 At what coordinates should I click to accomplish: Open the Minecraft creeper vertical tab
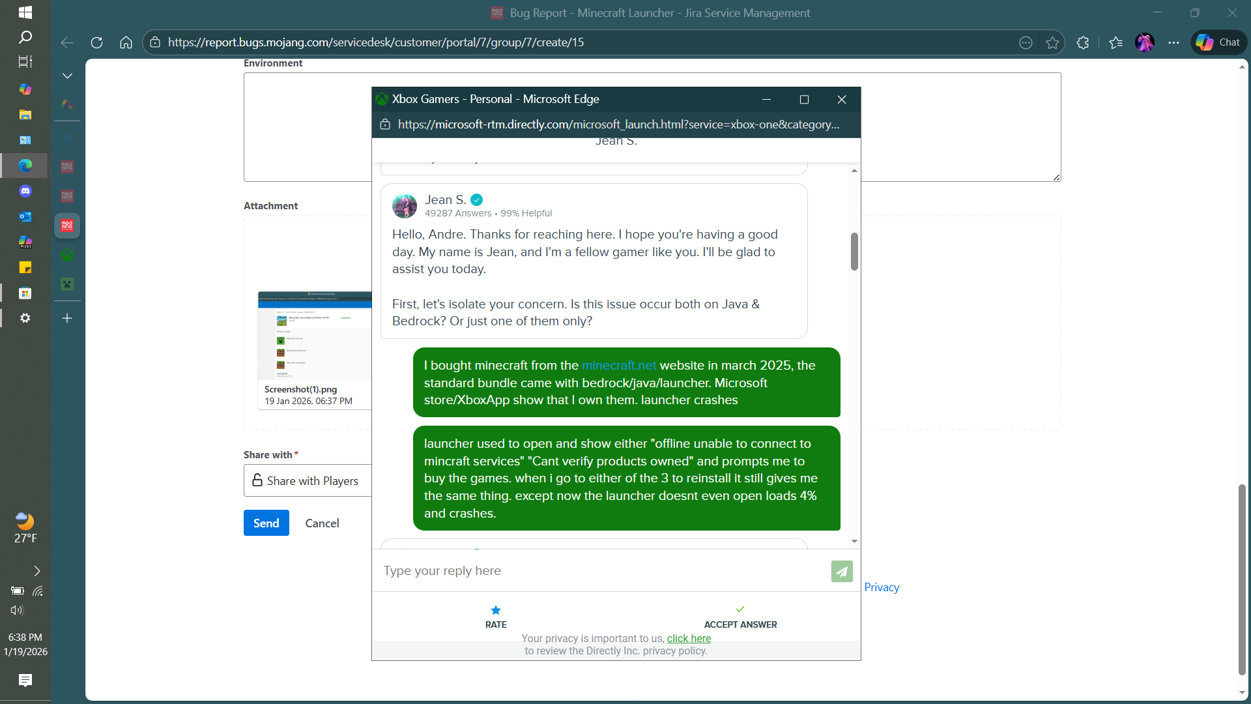[67, 284]
